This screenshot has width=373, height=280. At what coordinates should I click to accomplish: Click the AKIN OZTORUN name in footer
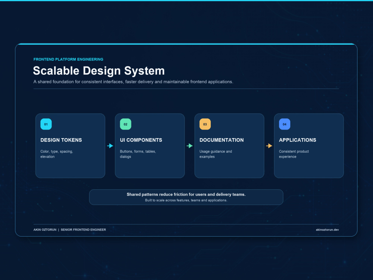point(45,230)
